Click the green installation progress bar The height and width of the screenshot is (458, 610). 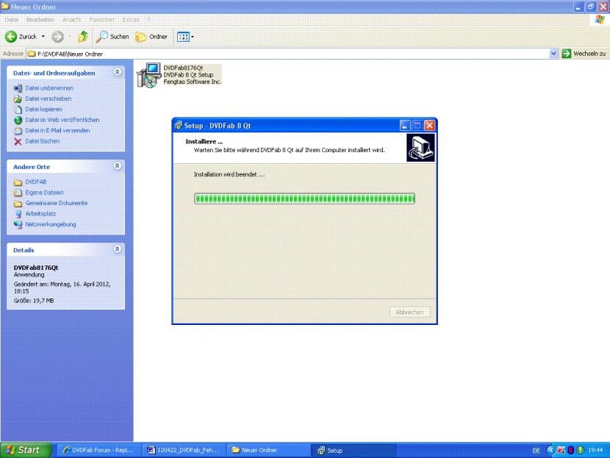tap(304, 198)
